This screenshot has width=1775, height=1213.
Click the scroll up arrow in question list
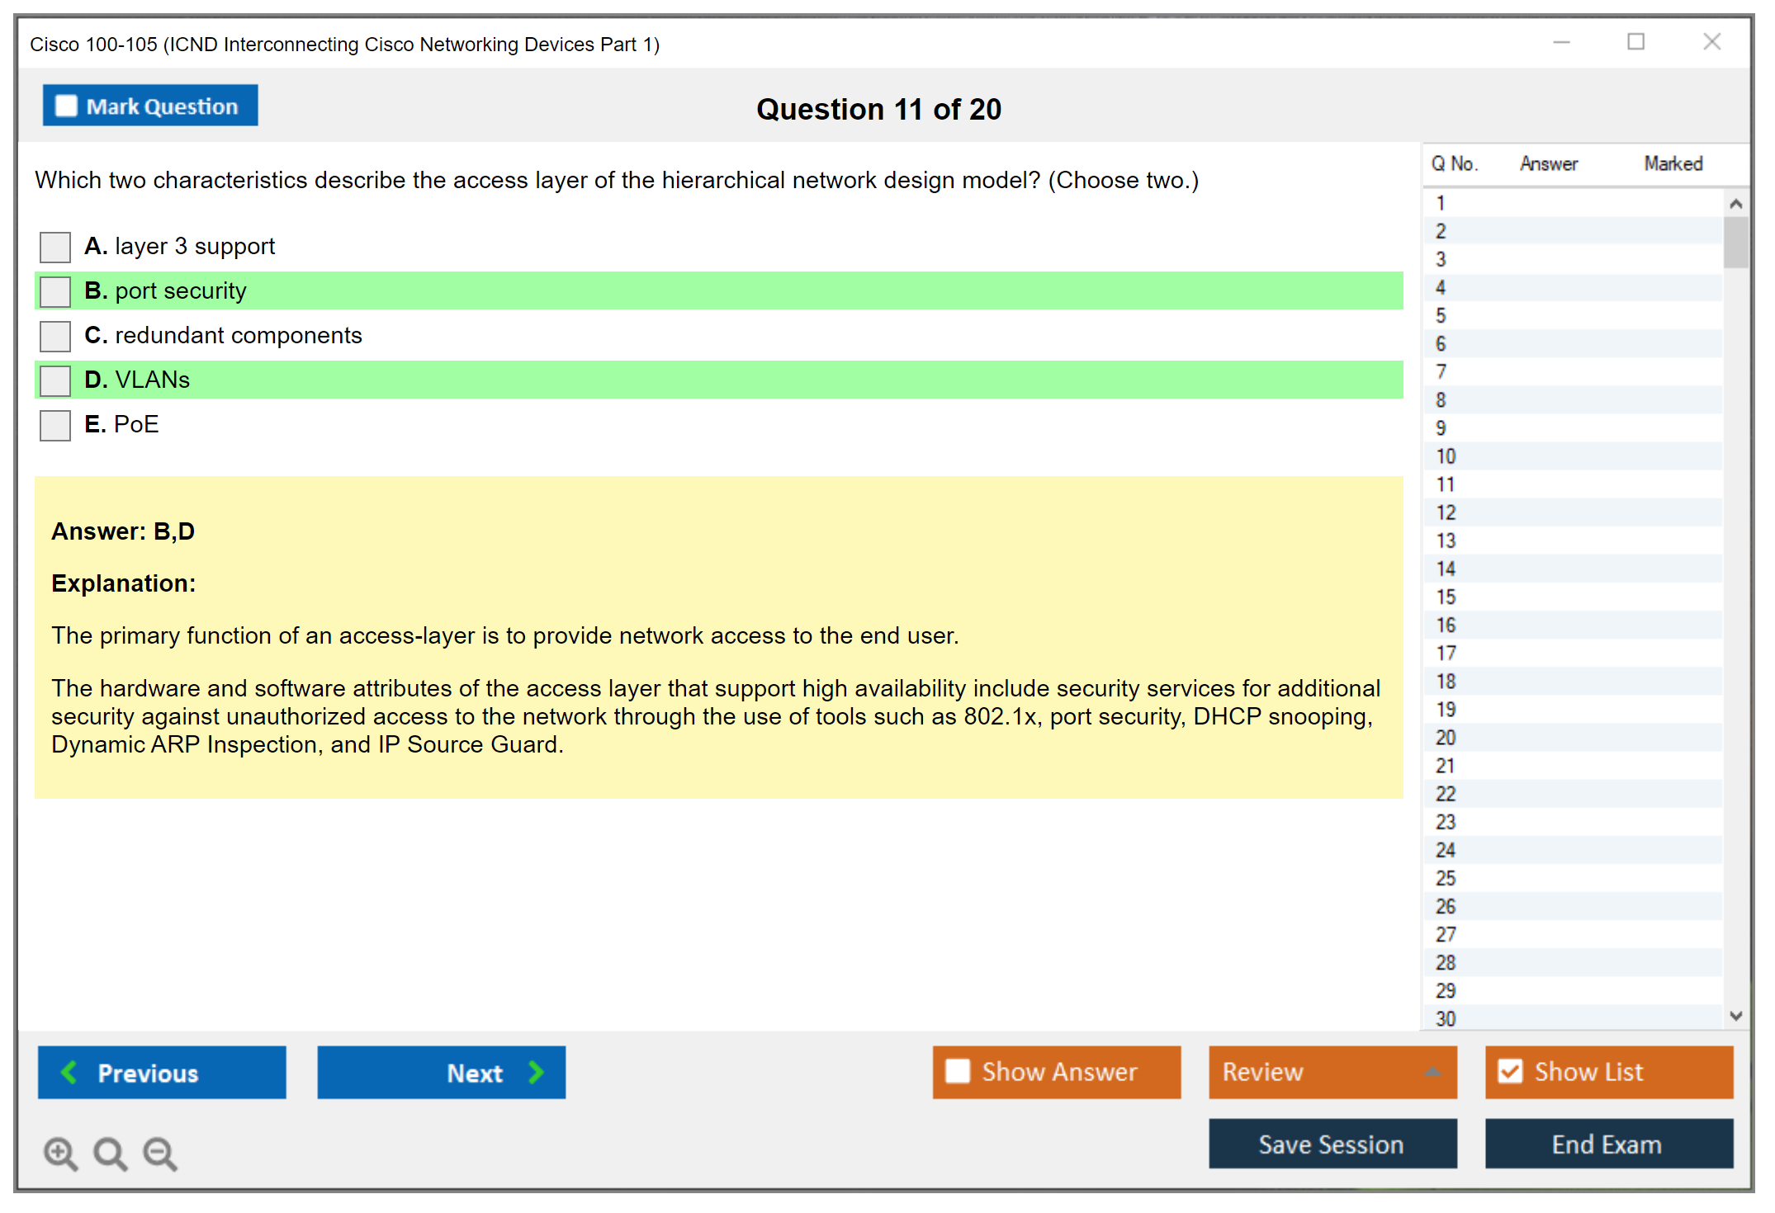tap(1735, 204)
